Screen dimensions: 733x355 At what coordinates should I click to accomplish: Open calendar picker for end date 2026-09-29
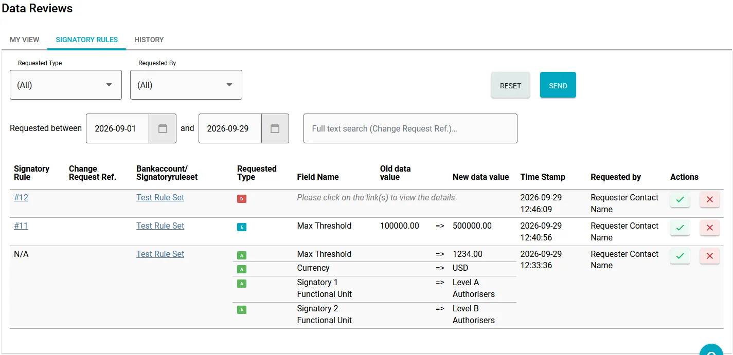(275, 128)
